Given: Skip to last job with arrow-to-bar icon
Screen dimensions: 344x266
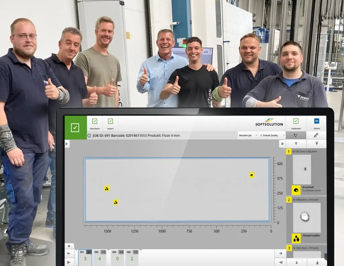Looking at the screenshot, I should click(280, 262).
